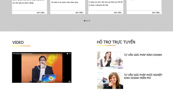Viewport: 173px width, 97px height.
Task: Click the HỖ TRỢ TRỰC TUYẾN heading
Action: [x=116, y=42]
